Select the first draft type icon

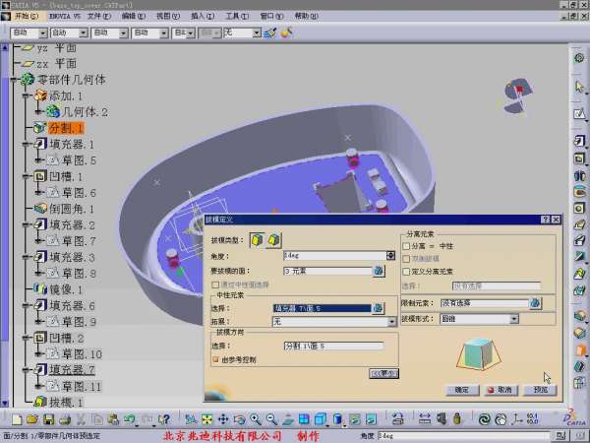coord(257,239)
